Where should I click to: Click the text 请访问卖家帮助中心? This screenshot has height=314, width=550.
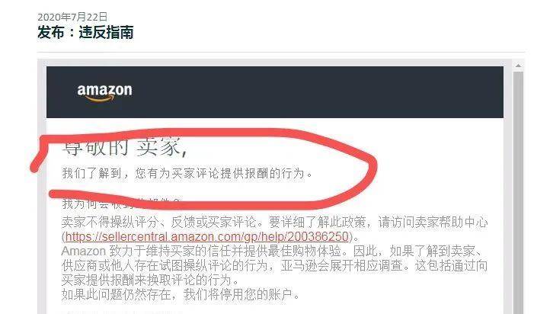coord(433,222)
